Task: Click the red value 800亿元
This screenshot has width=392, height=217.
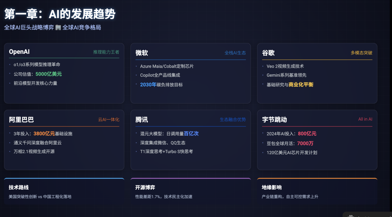Action: pyautogui.click(x=307, y=134)
